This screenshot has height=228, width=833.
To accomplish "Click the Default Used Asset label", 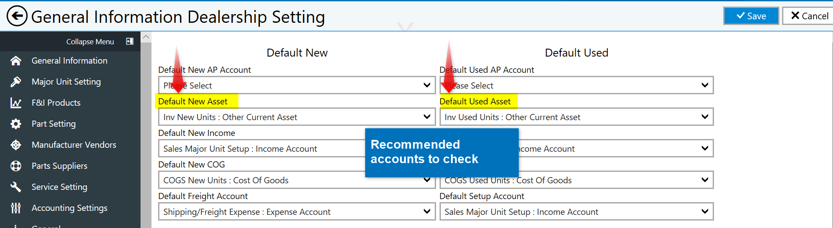I will point(475,101).
